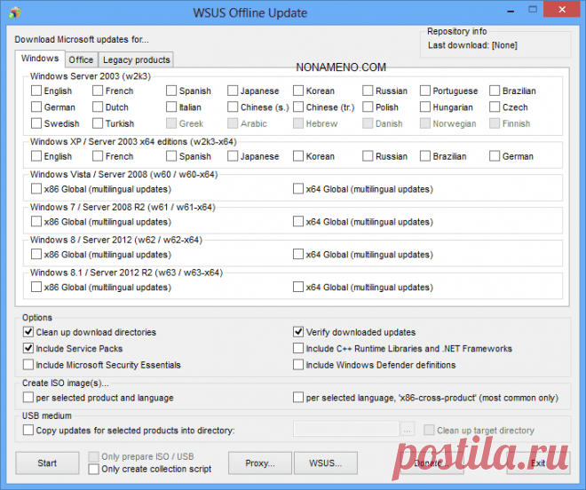Click the USB target directory text field
This screenshot has height=490, width=586.
(x=346, y=429)
